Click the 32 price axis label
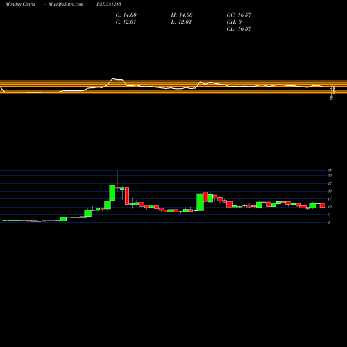 pyautogui.click(x=330, y=176)
